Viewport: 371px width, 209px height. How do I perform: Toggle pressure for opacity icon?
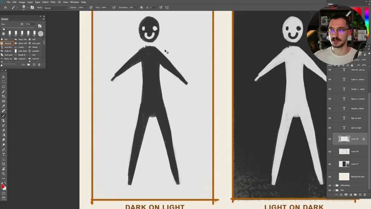tap(91, 7)
